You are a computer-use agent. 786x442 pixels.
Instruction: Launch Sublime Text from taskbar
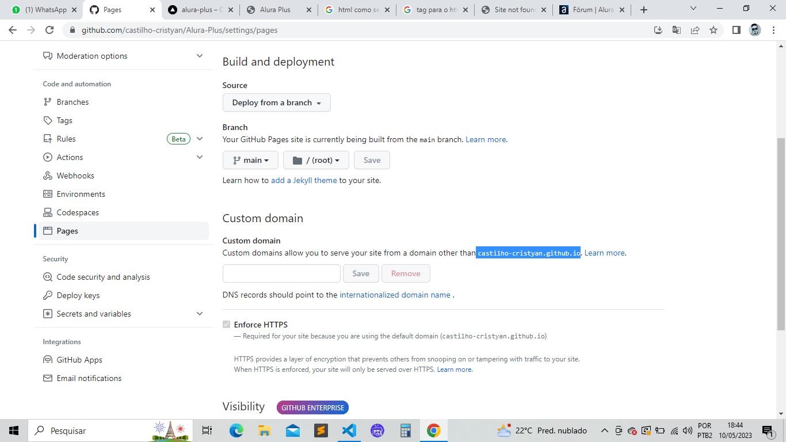(x=321, y=430)
